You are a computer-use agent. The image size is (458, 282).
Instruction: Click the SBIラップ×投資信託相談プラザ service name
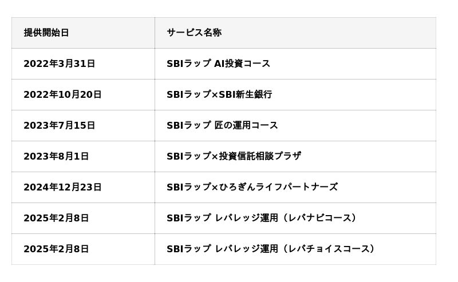click(x=234, y=156)
